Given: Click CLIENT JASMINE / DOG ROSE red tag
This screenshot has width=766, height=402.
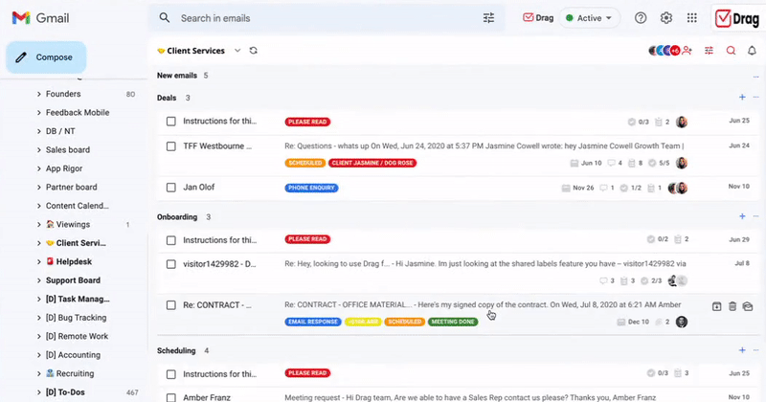Looking at the screenshot, I should pos(372,163).
